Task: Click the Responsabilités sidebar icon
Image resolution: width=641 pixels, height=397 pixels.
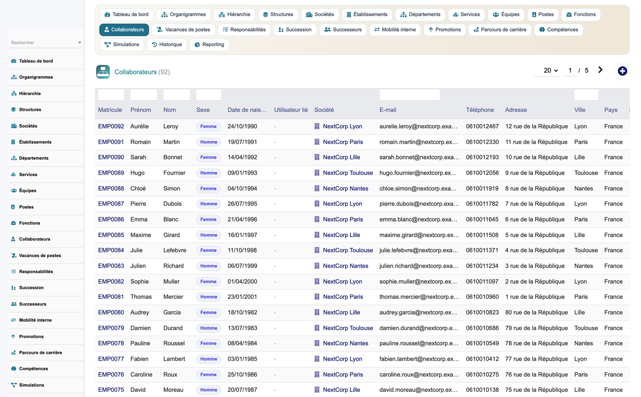Action: coord(14,272)
